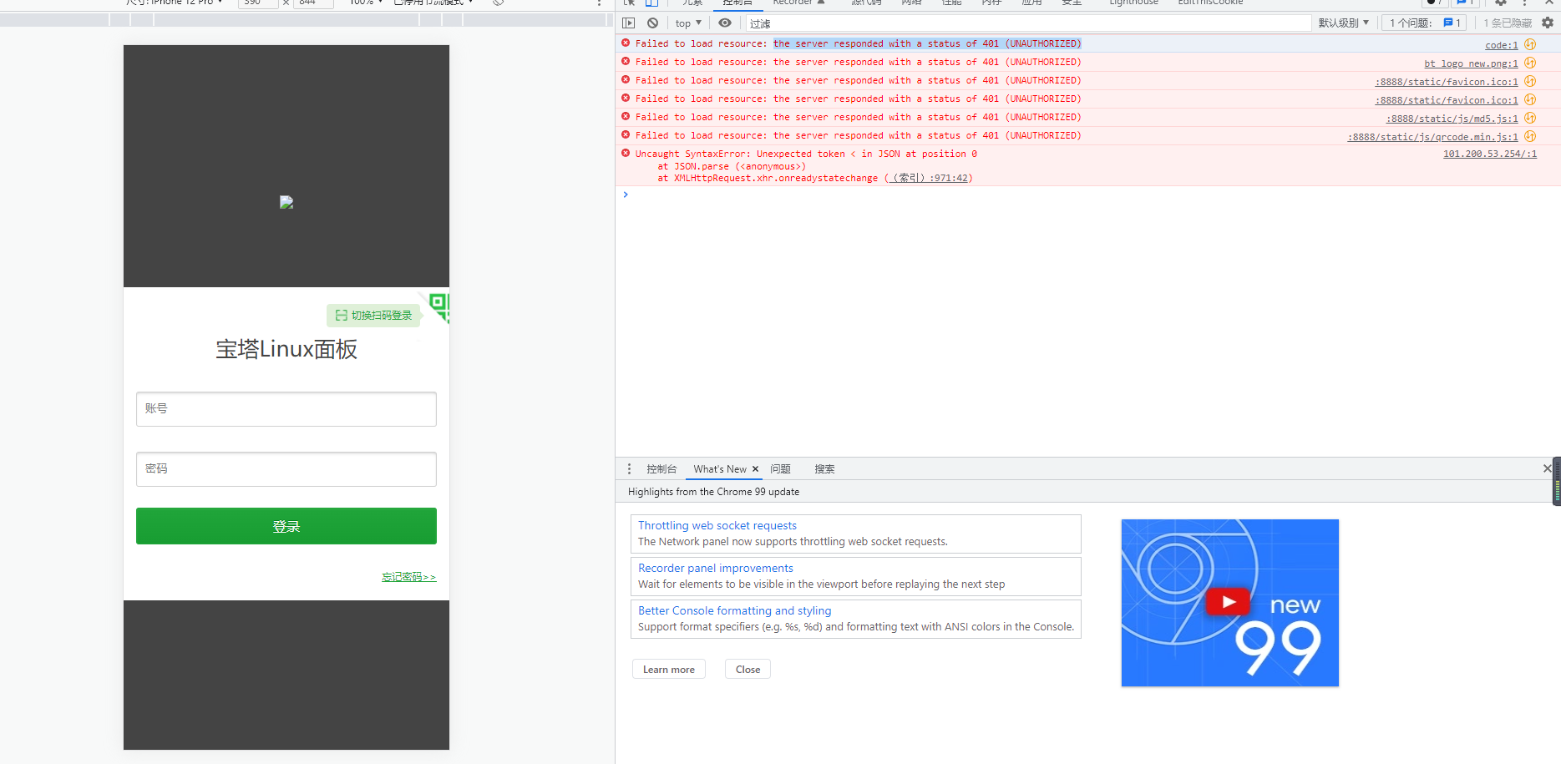
Task: Toggle the console sidebar panel icon
Action: point(629,23)
